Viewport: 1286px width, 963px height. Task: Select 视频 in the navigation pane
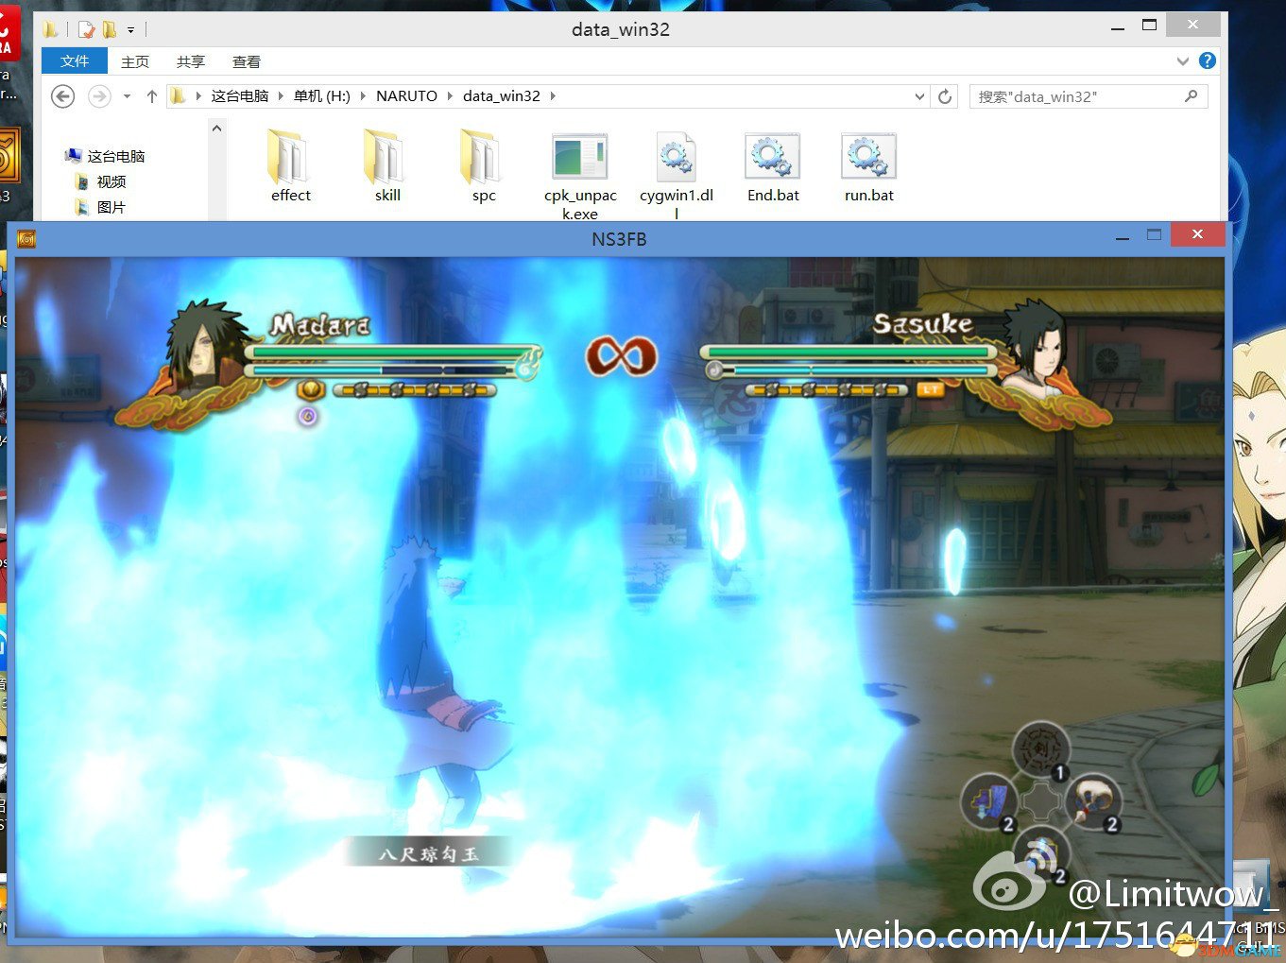point(111,181)
